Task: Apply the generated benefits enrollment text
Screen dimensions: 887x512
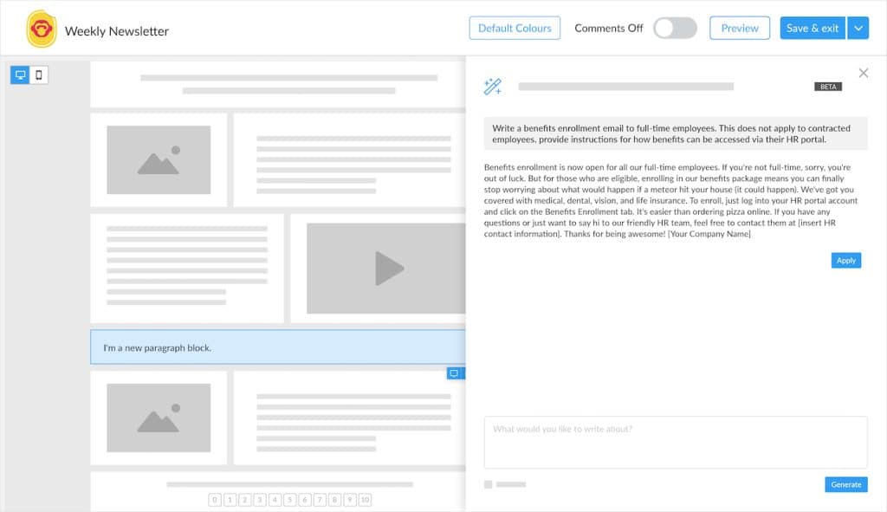Action: pos(845,260)
